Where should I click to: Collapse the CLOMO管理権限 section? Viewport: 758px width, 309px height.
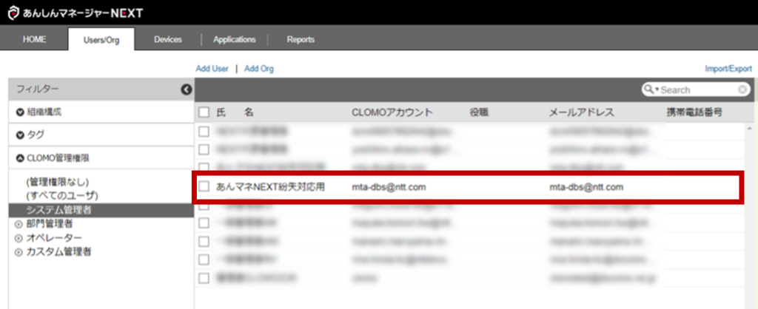[x=20, y=157]
